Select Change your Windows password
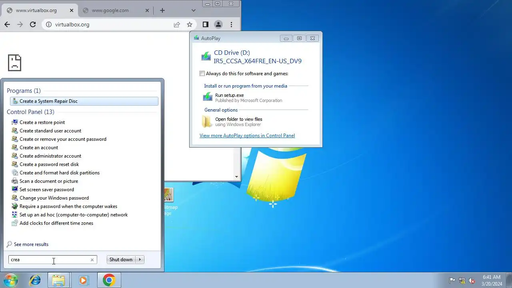 point(54,198)
